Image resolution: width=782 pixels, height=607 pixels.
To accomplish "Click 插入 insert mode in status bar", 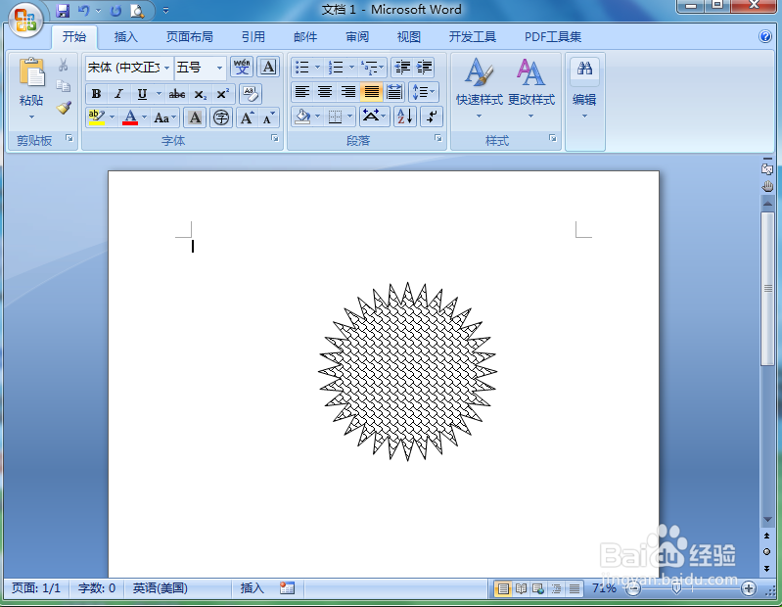I will point(252,588).
